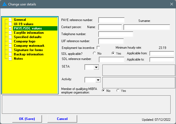Screen dimensions: 176x124
Task: Click page icon beside Signature for forms
Action: pos(10,50)
